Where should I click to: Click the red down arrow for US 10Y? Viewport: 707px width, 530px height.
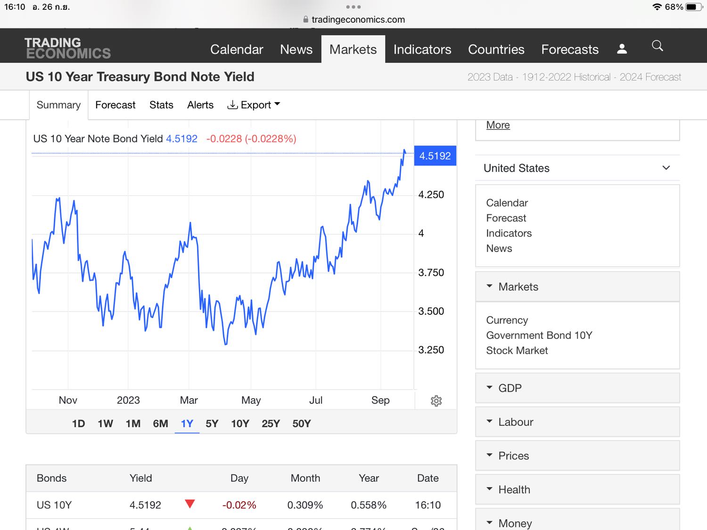tap(190, 505)
